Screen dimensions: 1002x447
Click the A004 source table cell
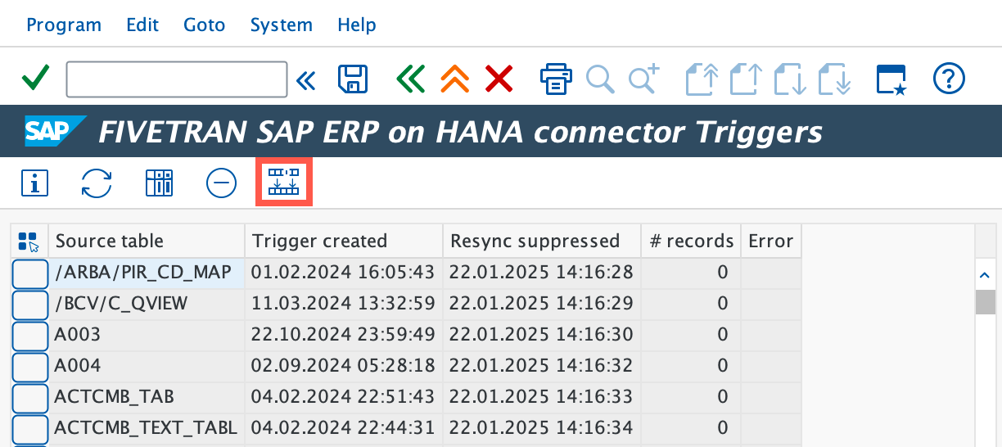click(147, 367)
